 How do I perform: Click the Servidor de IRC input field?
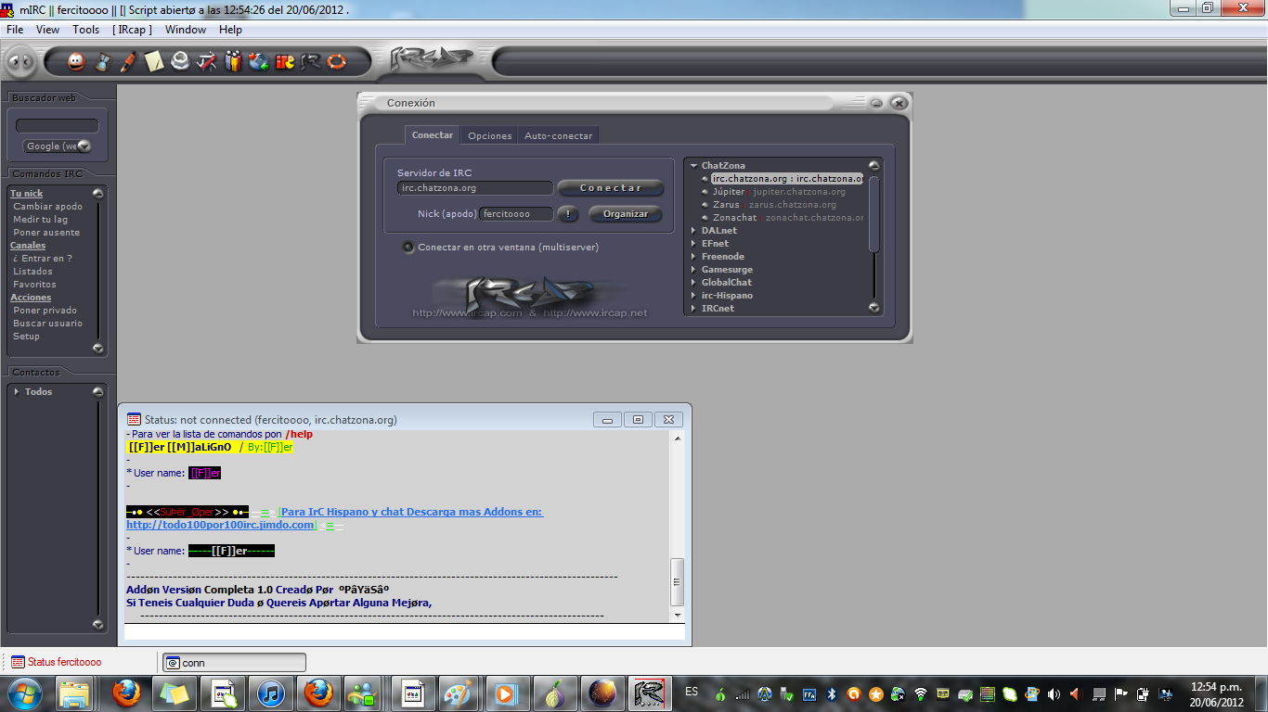click(x=475, y=188)
